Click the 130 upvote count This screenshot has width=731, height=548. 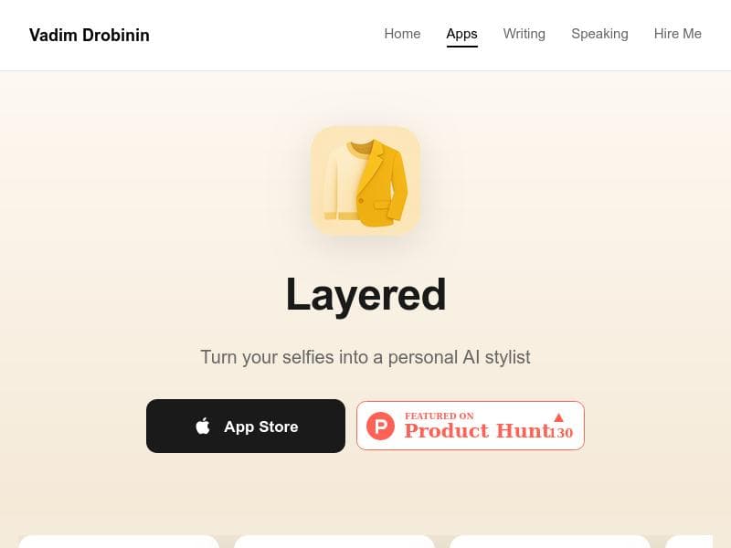(x=561, y=433)
